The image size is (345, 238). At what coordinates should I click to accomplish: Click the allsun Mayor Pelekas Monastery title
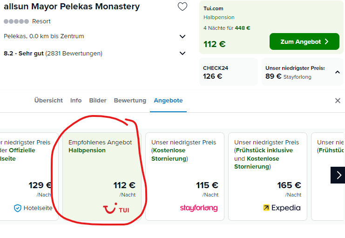[72, 7]
